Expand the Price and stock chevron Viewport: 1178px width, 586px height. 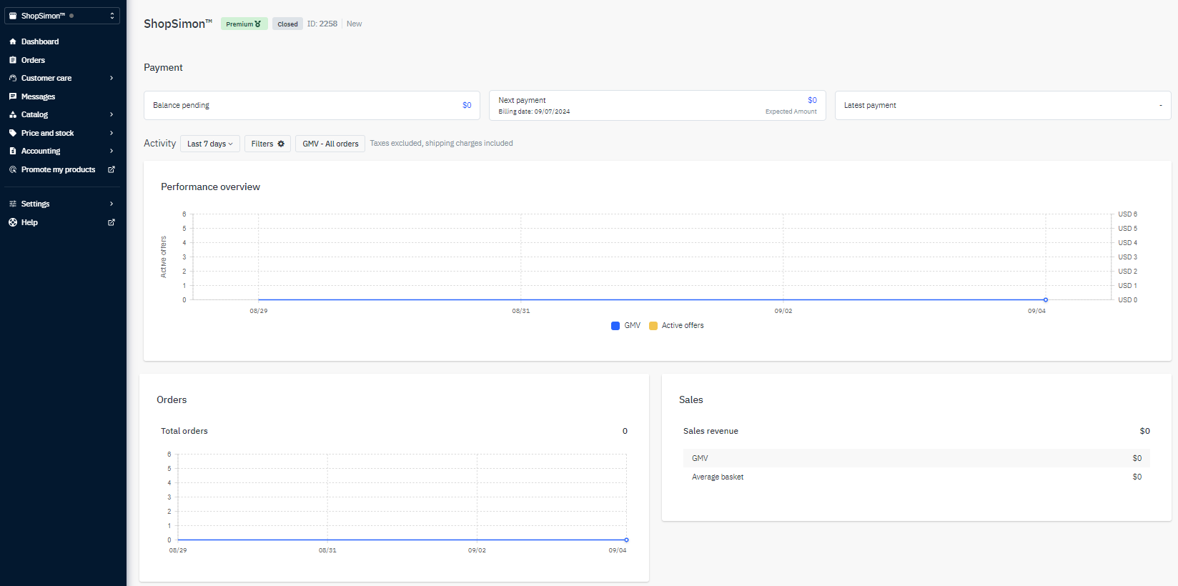tap(112, 133)
